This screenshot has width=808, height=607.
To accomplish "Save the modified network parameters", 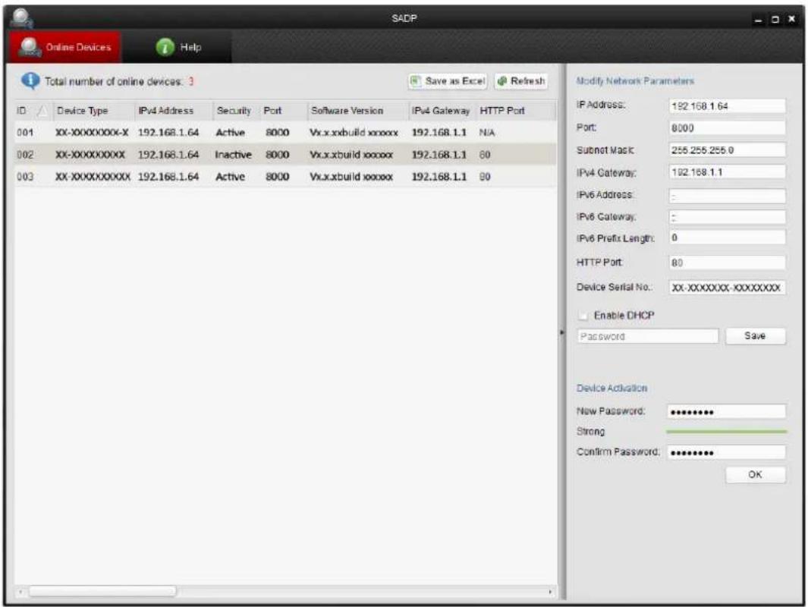I will (756, 336).
